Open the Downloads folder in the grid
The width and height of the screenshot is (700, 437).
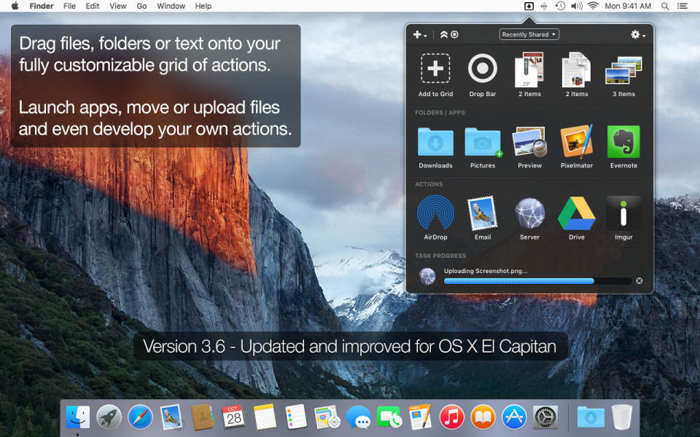pos(435,142)
